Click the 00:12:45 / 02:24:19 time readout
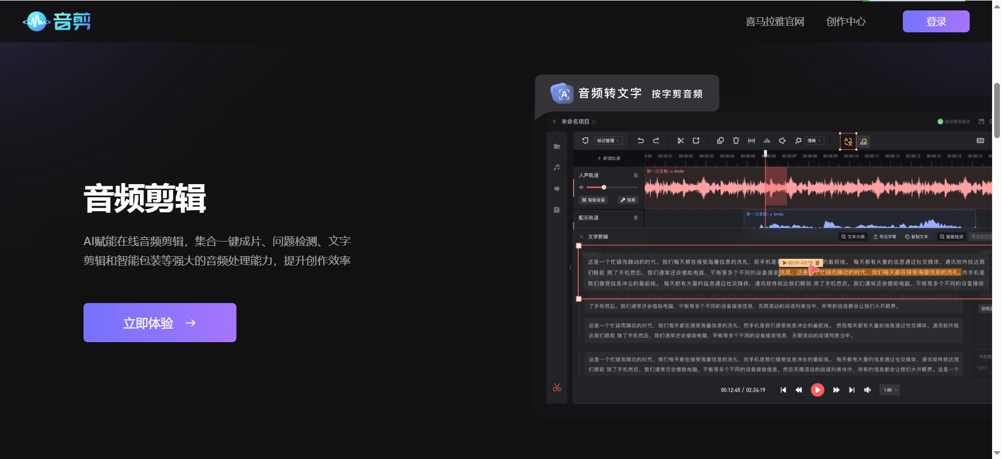The height and width of the screenshot is (459, 1002). point(743,390)
